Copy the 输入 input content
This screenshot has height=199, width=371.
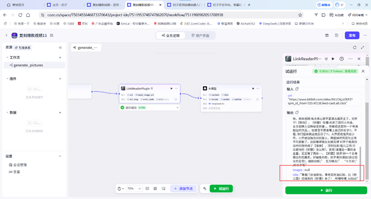[x=297, y=89]
